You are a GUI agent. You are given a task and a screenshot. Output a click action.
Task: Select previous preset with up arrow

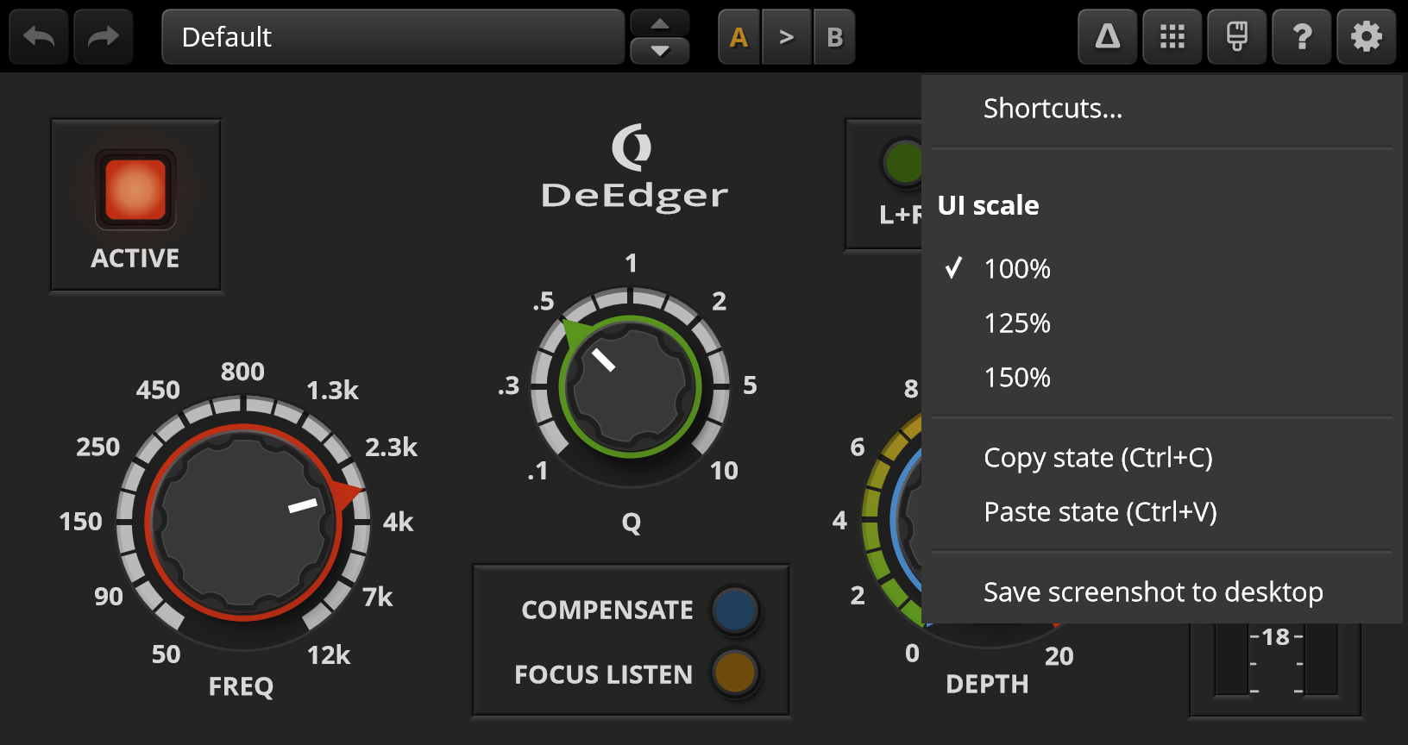pos(660,23)
